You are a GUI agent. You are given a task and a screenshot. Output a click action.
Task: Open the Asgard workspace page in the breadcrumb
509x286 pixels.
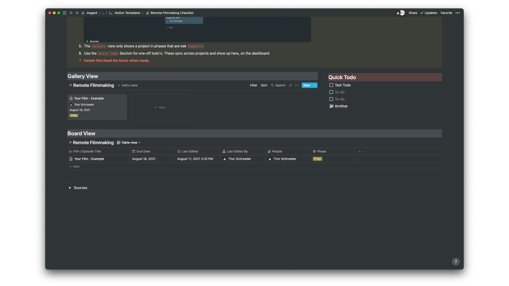[92, 13]
